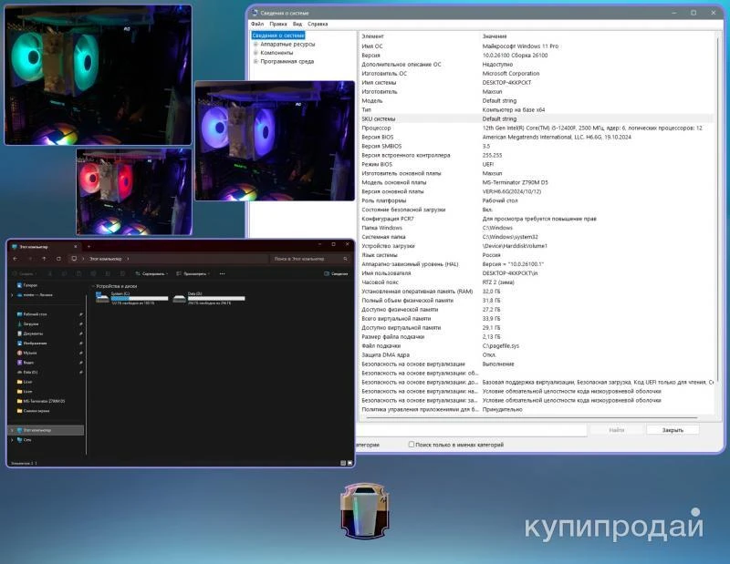Refresh the Explorer window
Image resolution: width=730 pixels, height=564 pixels.
(58, 259)
